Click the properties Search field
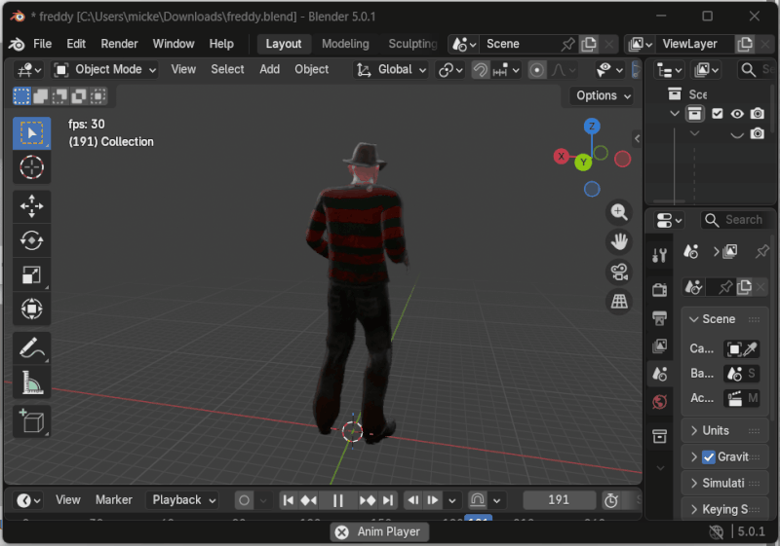 coord(737,219)
